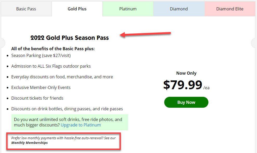Viewport: 257px width, 153px height.
Task: Click the left edge semicircle notch
Action: click(x=2, y=43)
